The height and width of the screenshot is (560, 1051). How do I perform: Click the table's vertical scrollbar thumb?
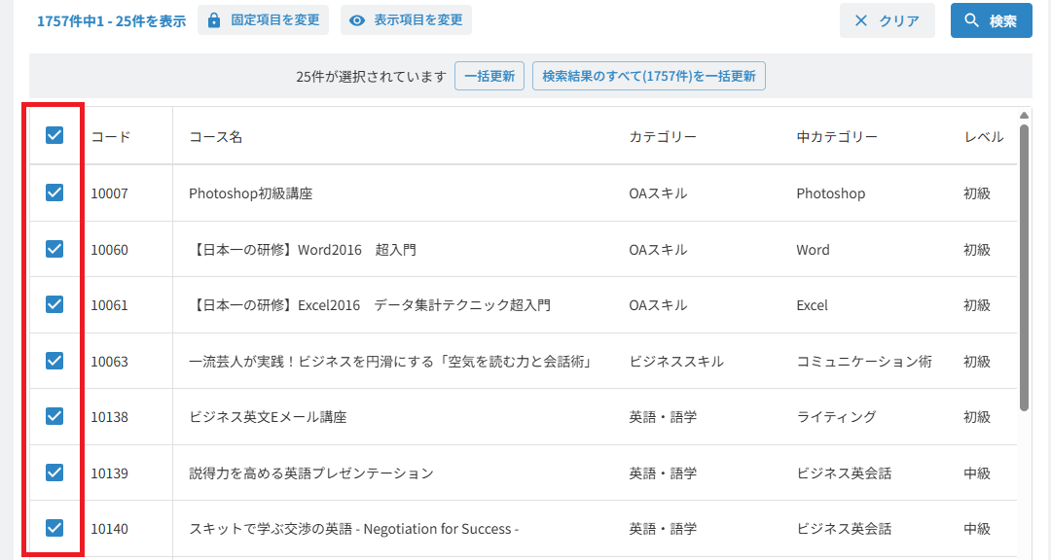(x=1024, y=268)
